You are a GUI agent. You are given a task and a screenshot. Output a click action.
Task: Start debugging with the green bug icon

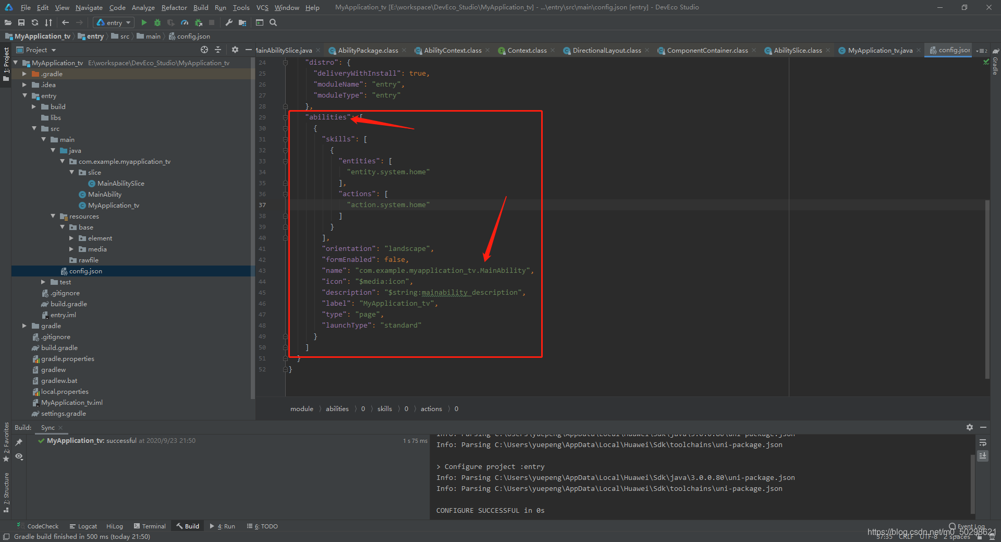(x=157, y=22)
